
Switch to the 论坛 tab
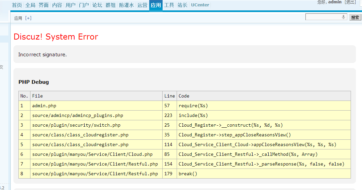click(97, 5)
